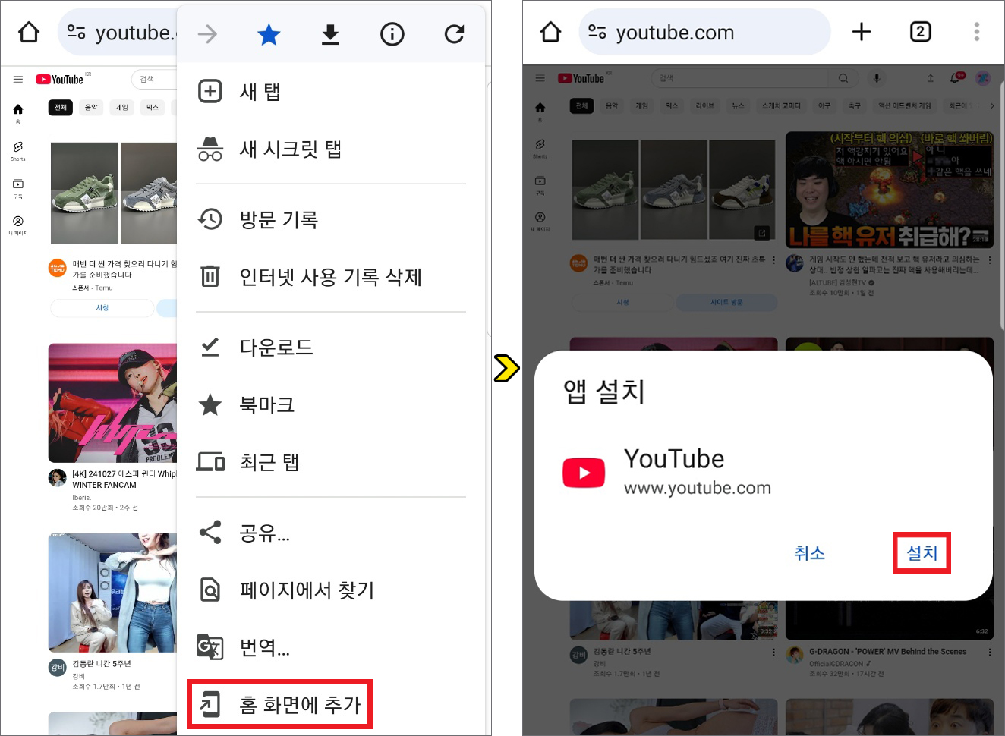Tap the reload icon in menu

455,34
